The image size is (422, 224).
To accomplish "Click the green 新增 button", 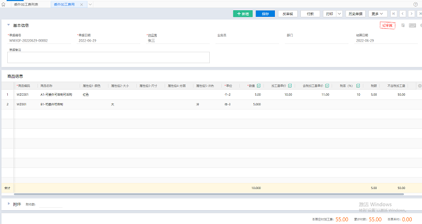I will [x=243, y=14].
